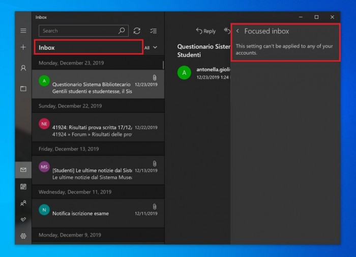Open the Accounts person icon
Screen dimensions: 356x257
point(23,68)
